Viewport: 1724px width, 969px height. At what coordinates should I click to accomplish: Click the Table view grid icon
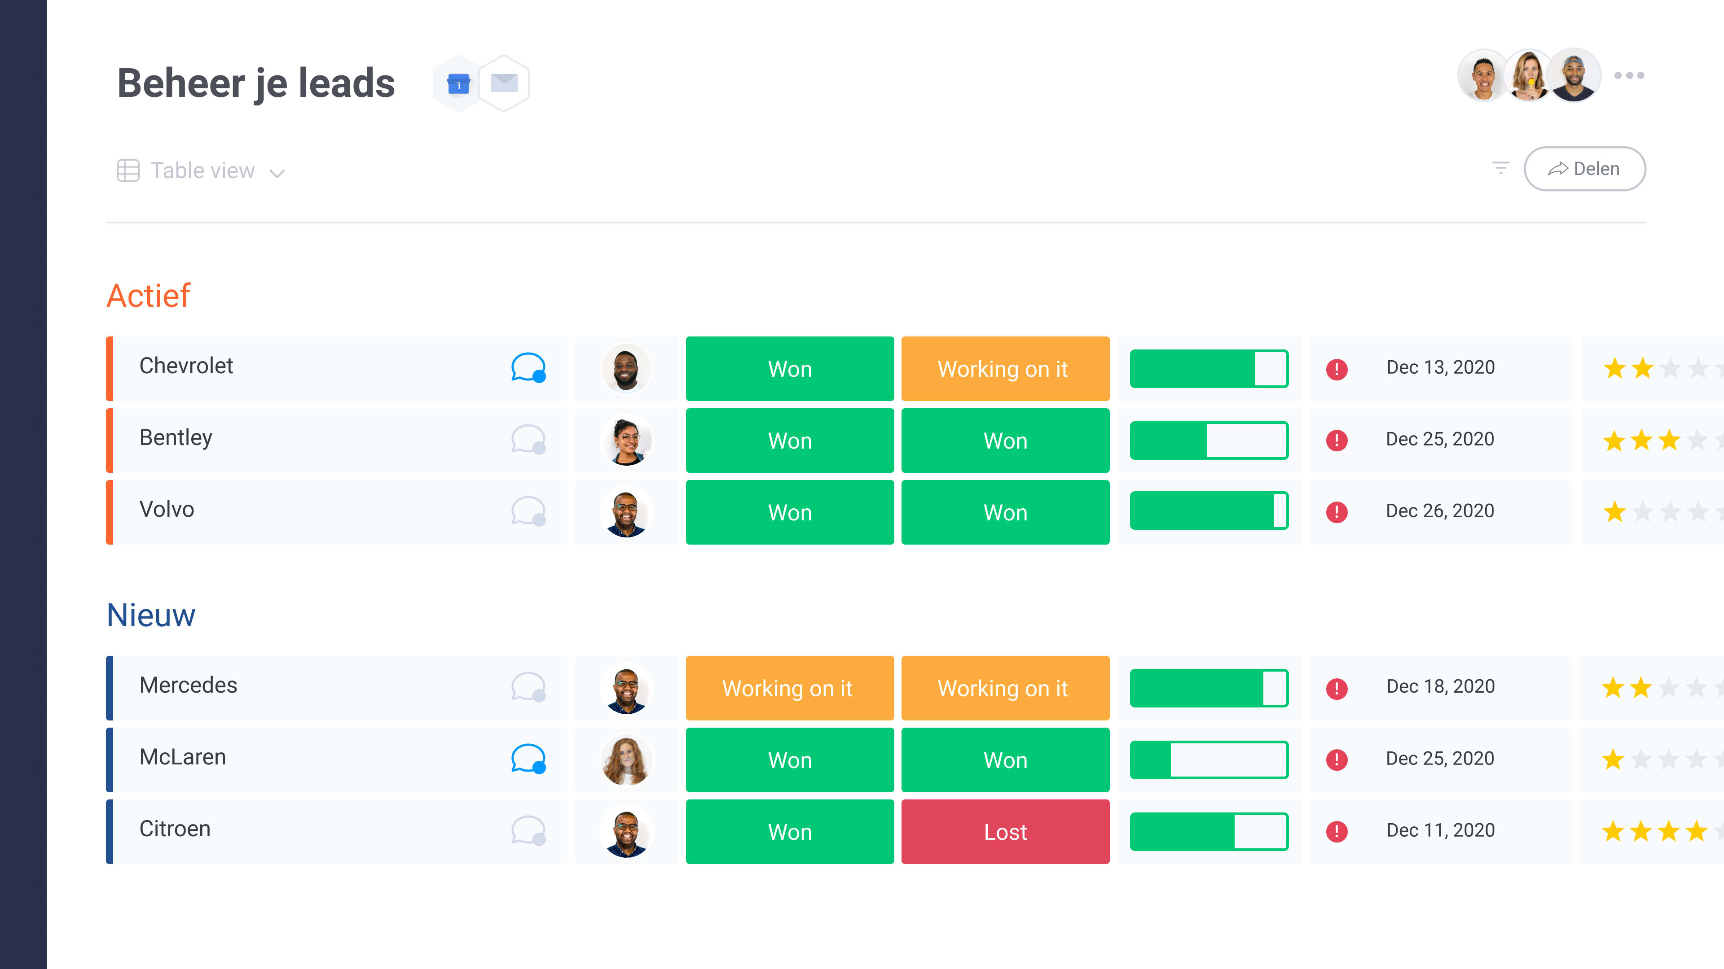pos(128,170)
